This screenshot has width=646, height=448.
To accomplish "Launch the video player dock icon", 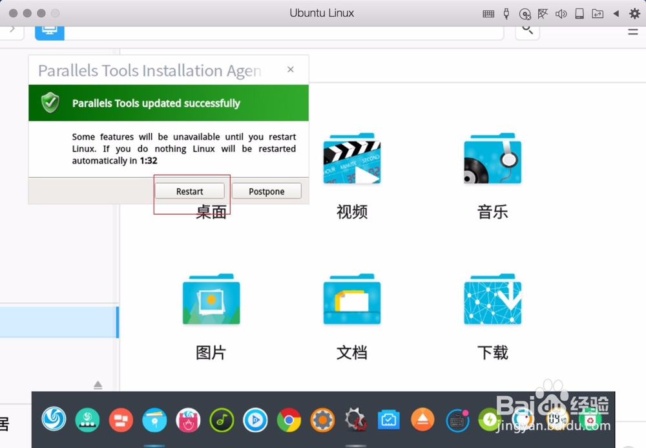I will click(x=255, y=420).
